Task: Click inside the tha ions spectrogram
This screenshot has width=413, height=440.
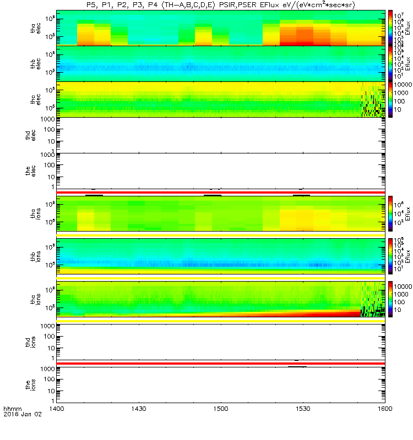Action: [221, 213]
